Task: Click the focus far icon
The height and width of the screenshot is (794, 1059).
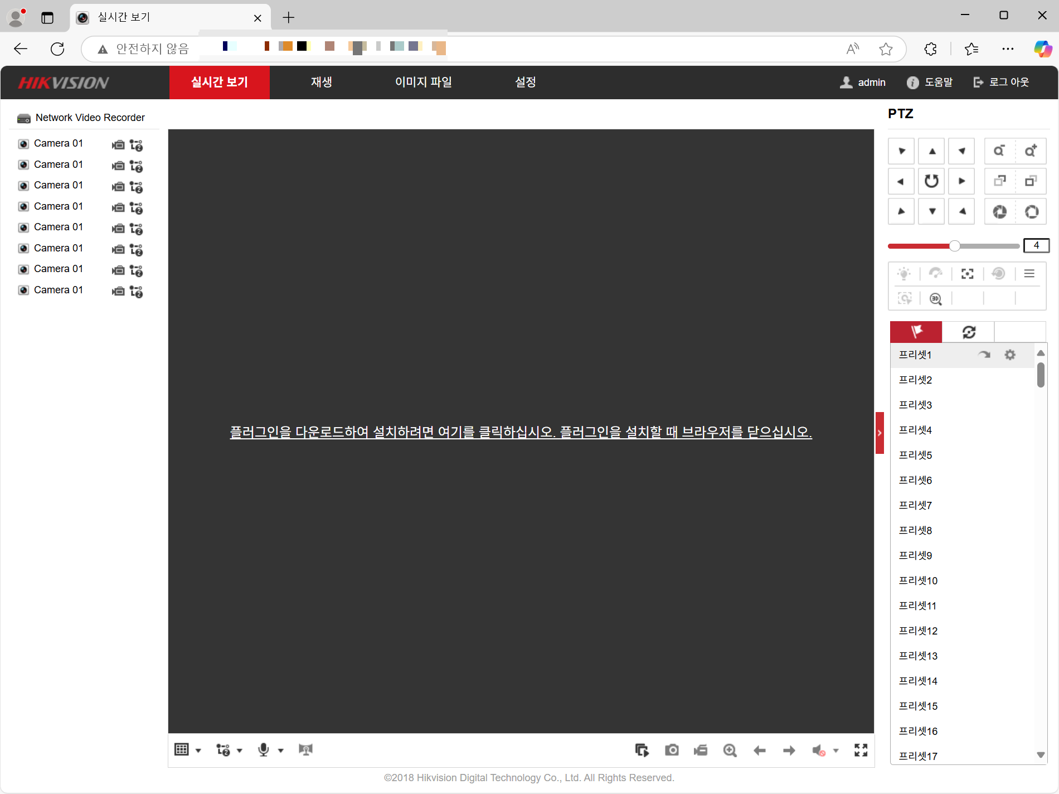Action: point(1031,181)
